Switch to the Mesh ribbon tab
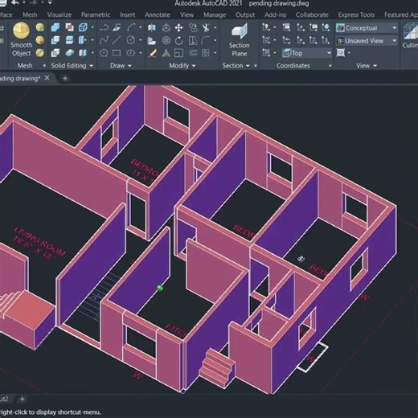This screenshot has width=418, height=418. 30,14
